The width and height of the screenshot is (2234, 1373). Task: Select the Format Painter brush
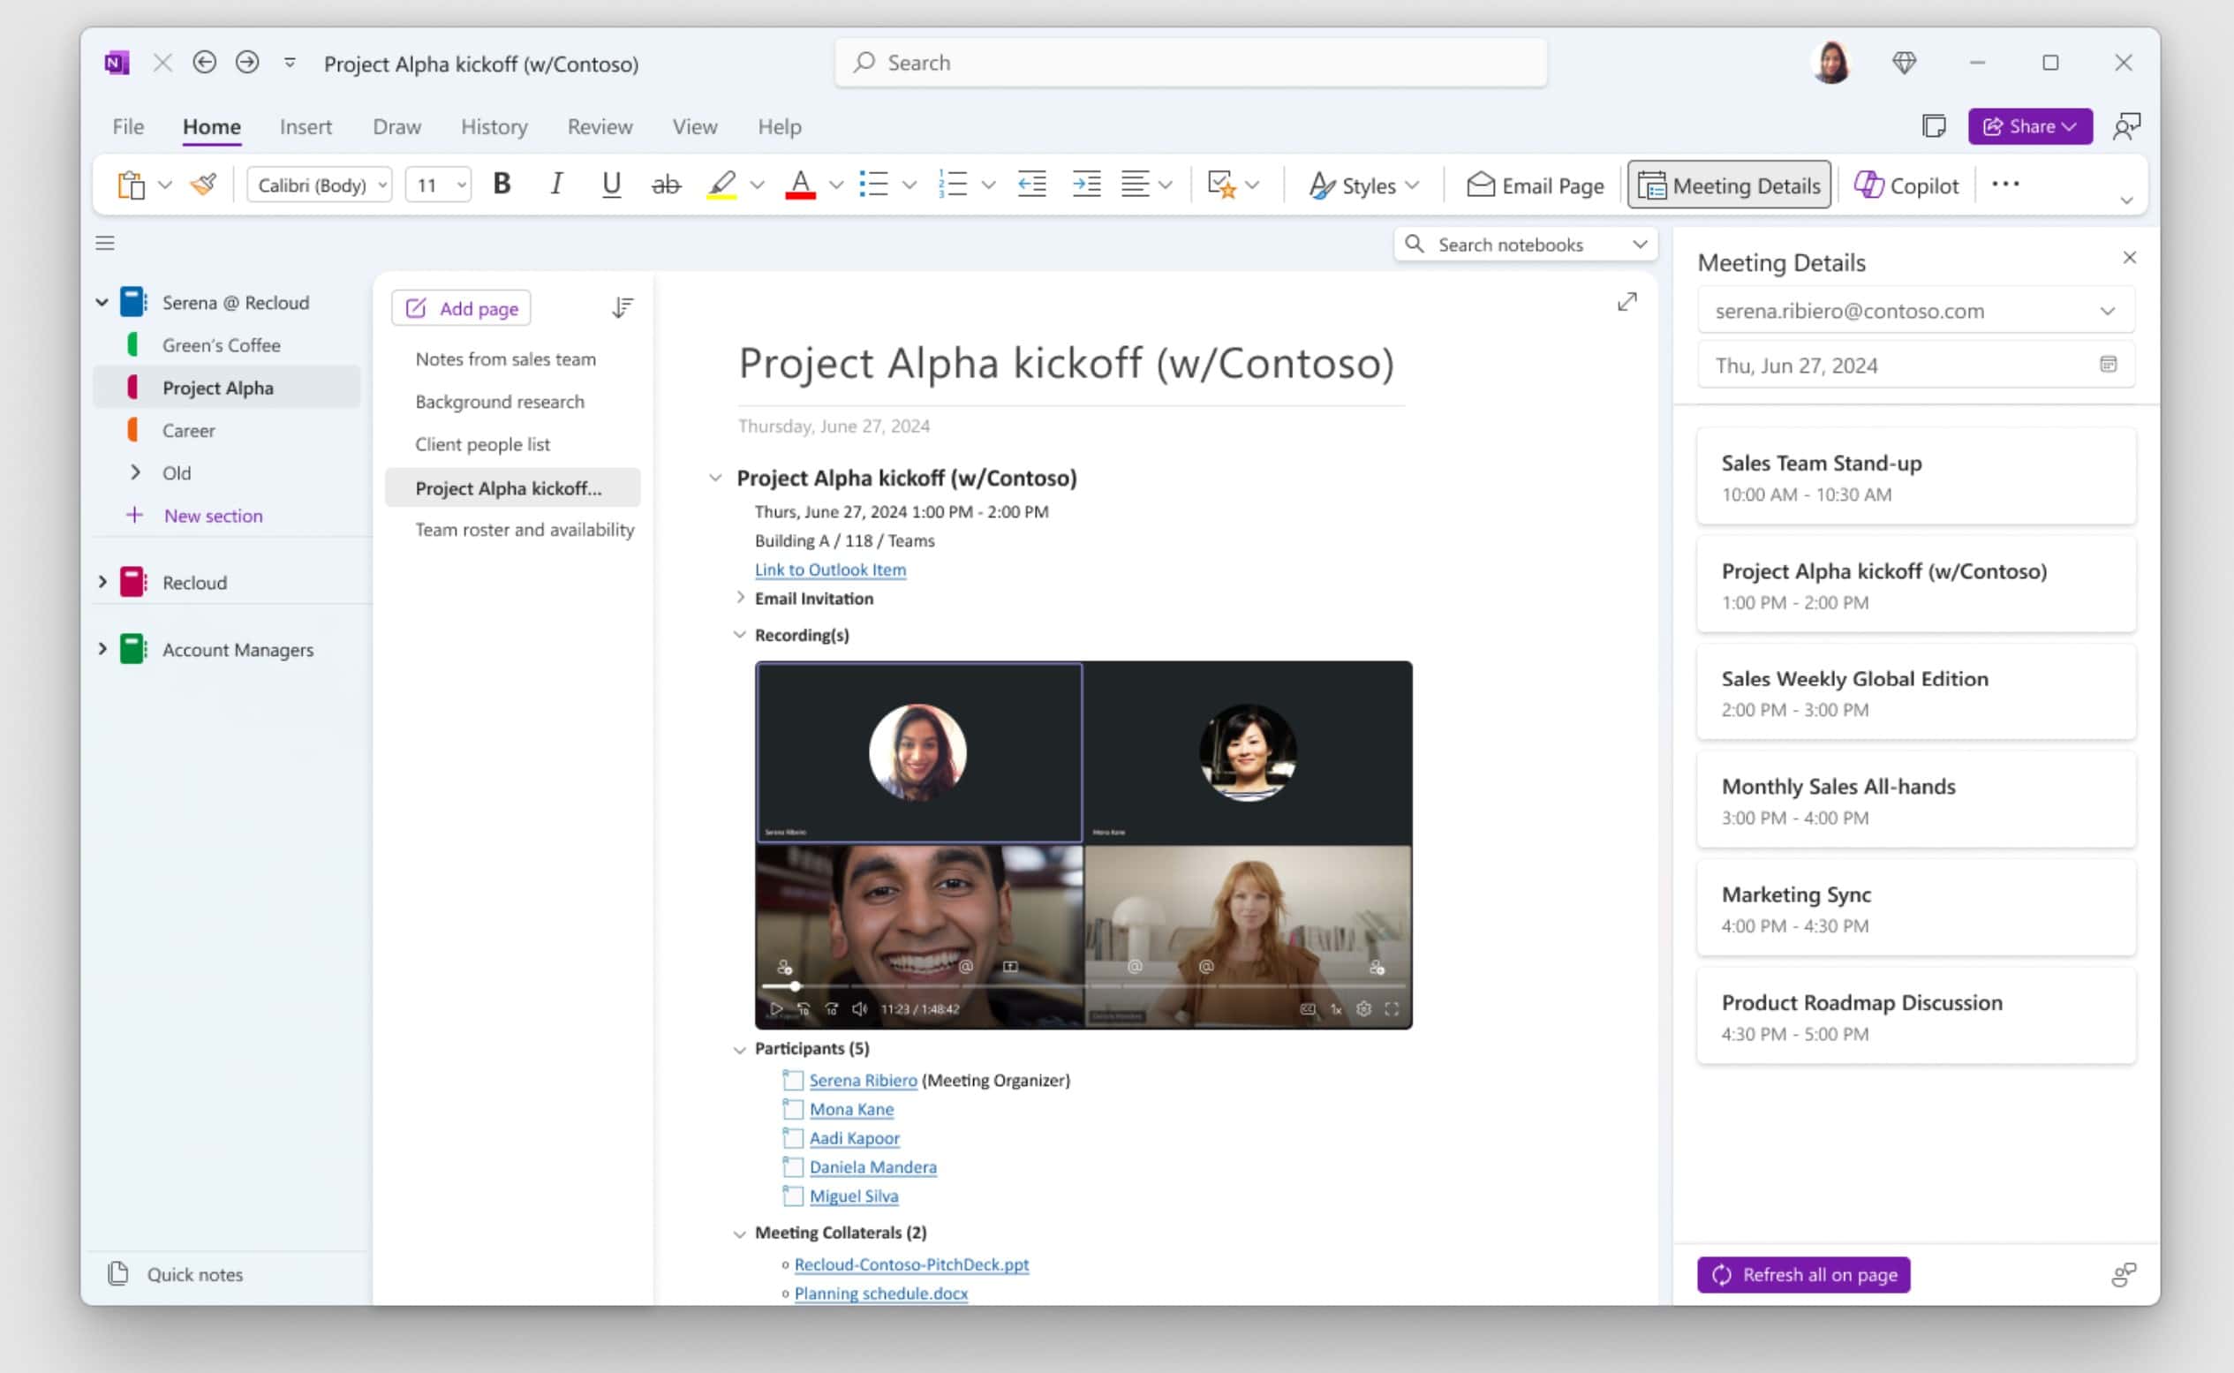click(x=204, y=185)
